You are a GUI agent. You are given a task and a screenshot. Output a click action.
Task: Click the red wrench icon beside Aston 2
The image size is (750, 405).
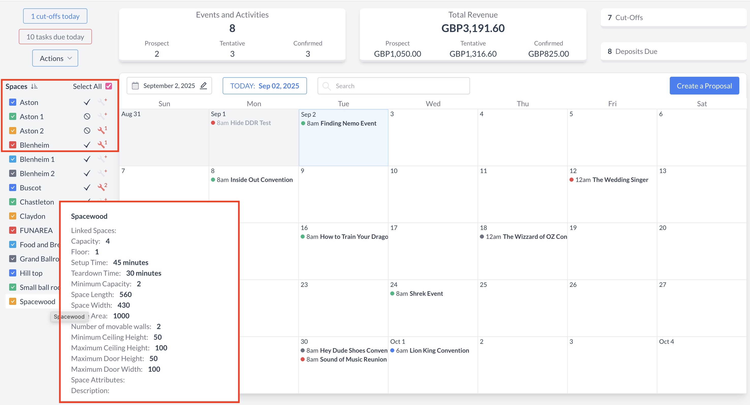coord(102,130)
